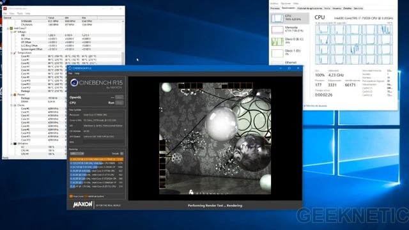The height and width of the screenshot is (230, 409).
Task: Switch to Task Manager Inicio tab
Action: click(x=327, y=8)
